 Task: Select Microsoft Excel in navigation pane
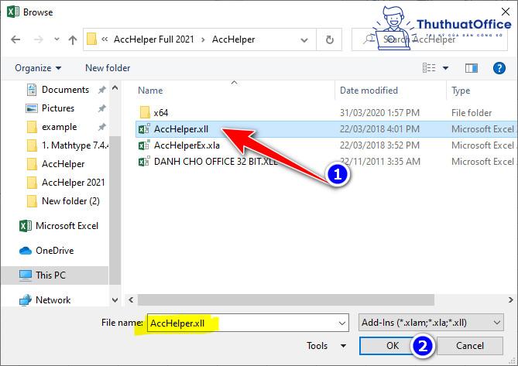tap(67, 226)
